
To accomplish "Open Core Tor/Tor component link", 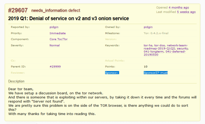I will 58,39.
